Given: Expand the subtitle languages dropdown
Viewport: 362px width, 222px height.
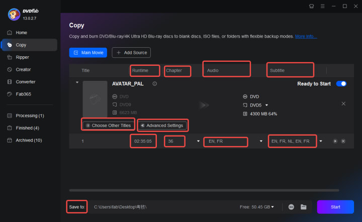Looking at the screenshot, I should coord(321,141).
